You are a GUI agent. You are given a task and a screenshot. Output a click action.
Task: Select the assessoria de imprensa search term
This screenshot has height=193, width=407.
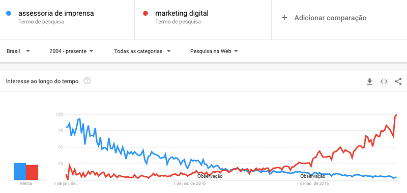coord(56,13)
